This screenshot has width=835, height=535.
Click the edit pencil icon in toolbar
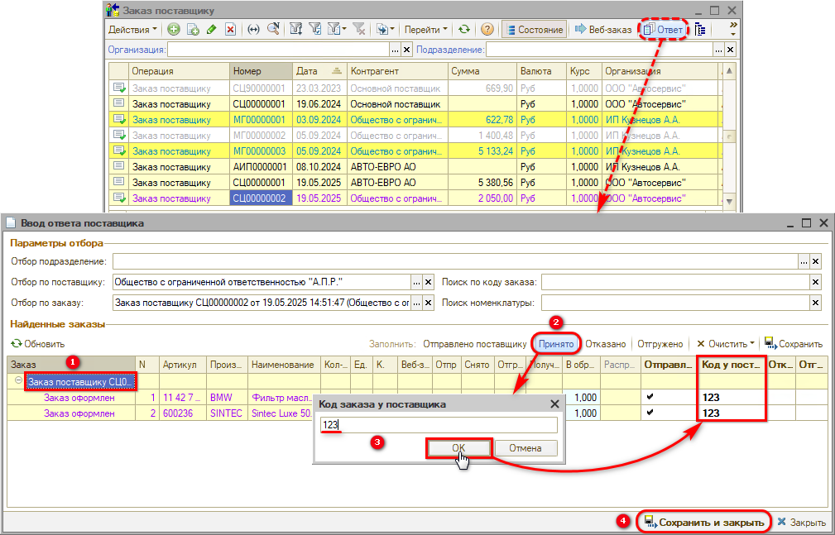[x=212, y=30]
